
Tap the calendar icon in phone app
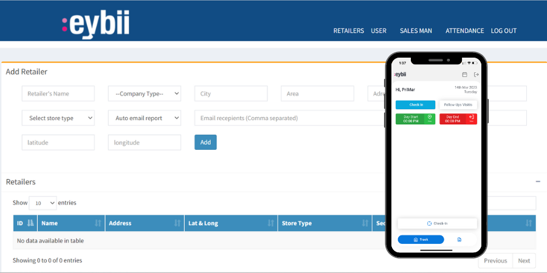pos(465,75)
